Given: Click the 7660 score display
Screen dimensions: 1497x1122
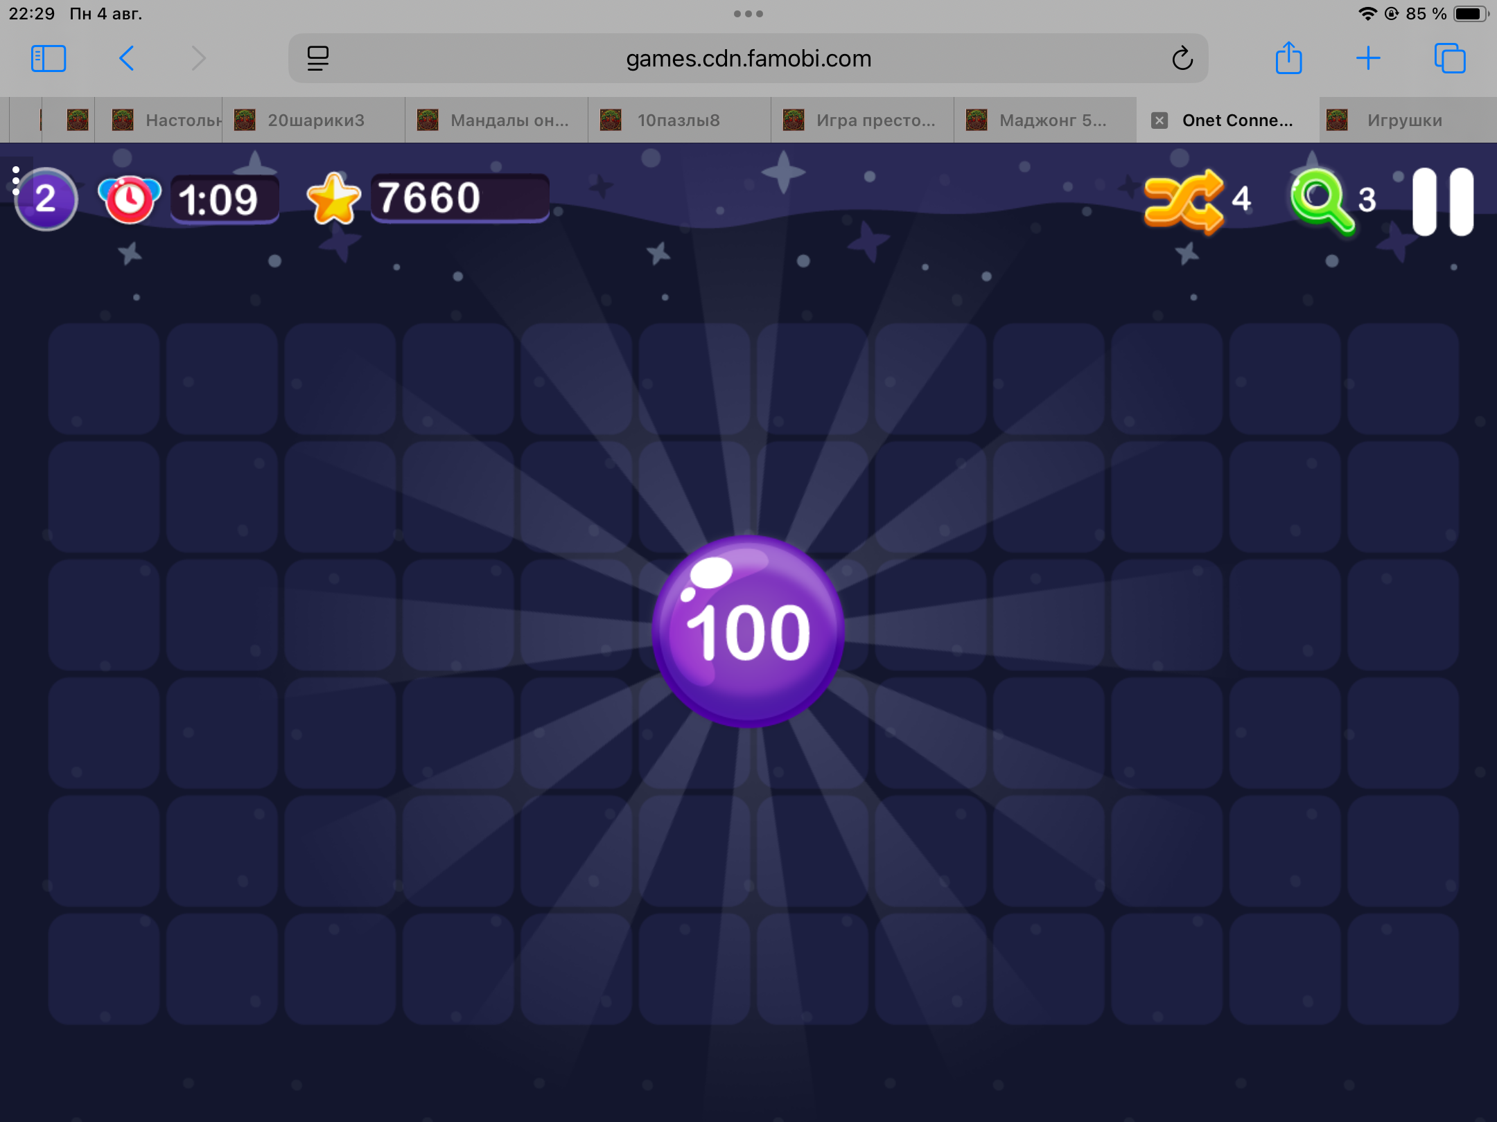Looking at the screenshot, I should pos(460,198).
